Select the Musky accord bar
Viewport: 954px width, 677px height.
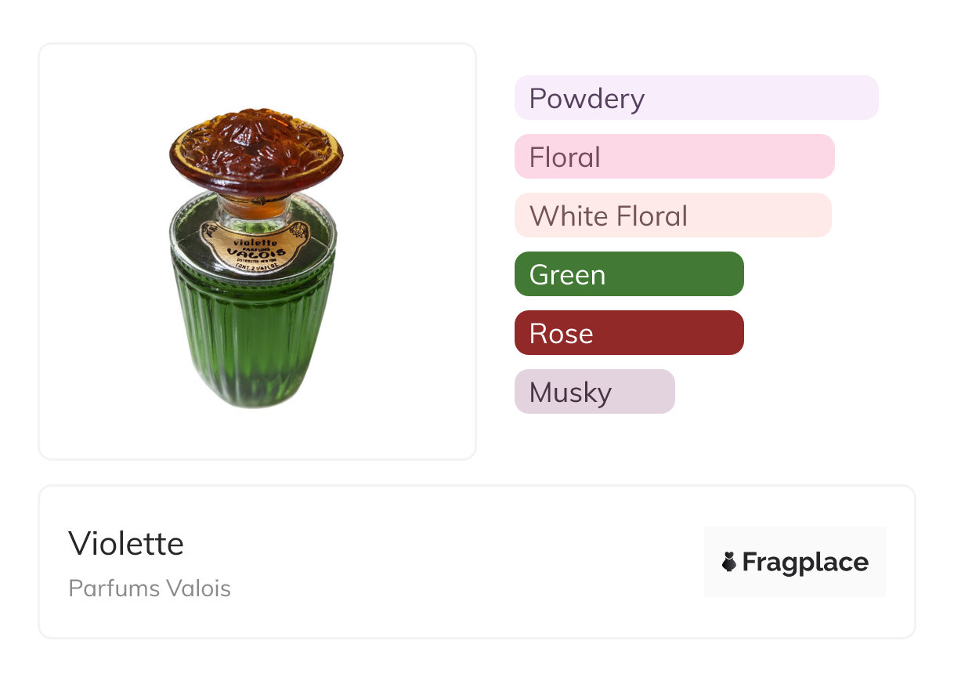point(594,392)
